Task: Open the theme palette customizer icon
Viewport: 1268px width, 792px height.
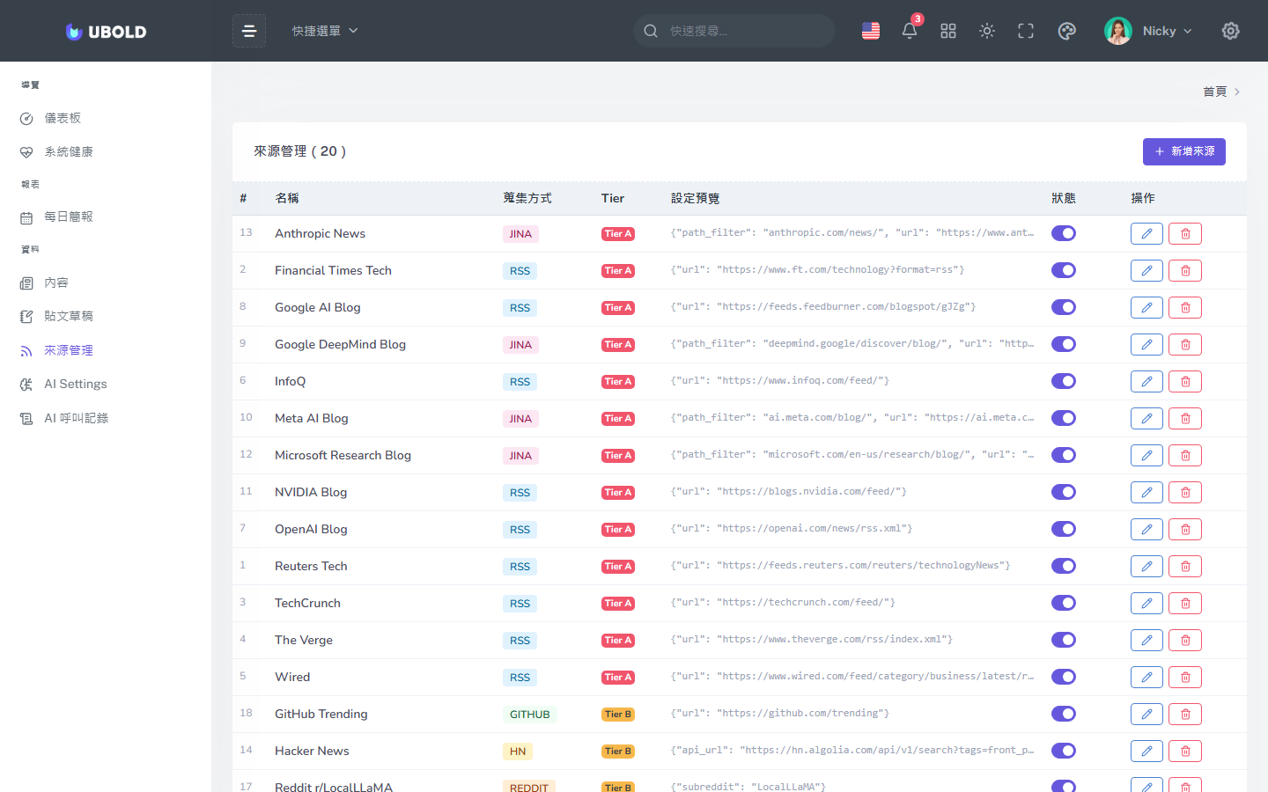Action: coord(1066,31)
